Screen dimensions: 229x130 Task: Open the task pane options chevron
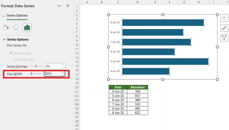click(59, 6)
